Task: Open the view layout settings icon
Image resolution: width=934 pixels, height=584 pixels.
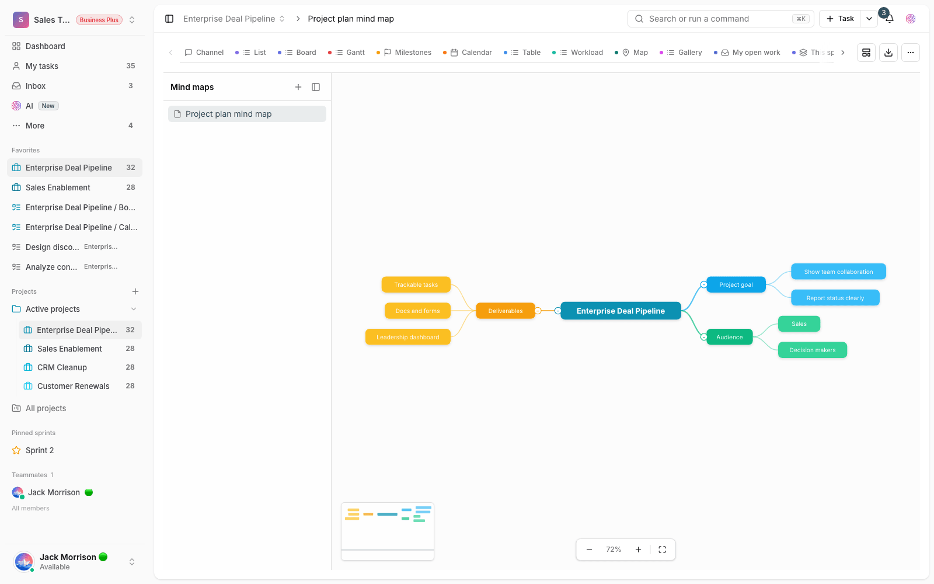Action: tap(866, 53)
